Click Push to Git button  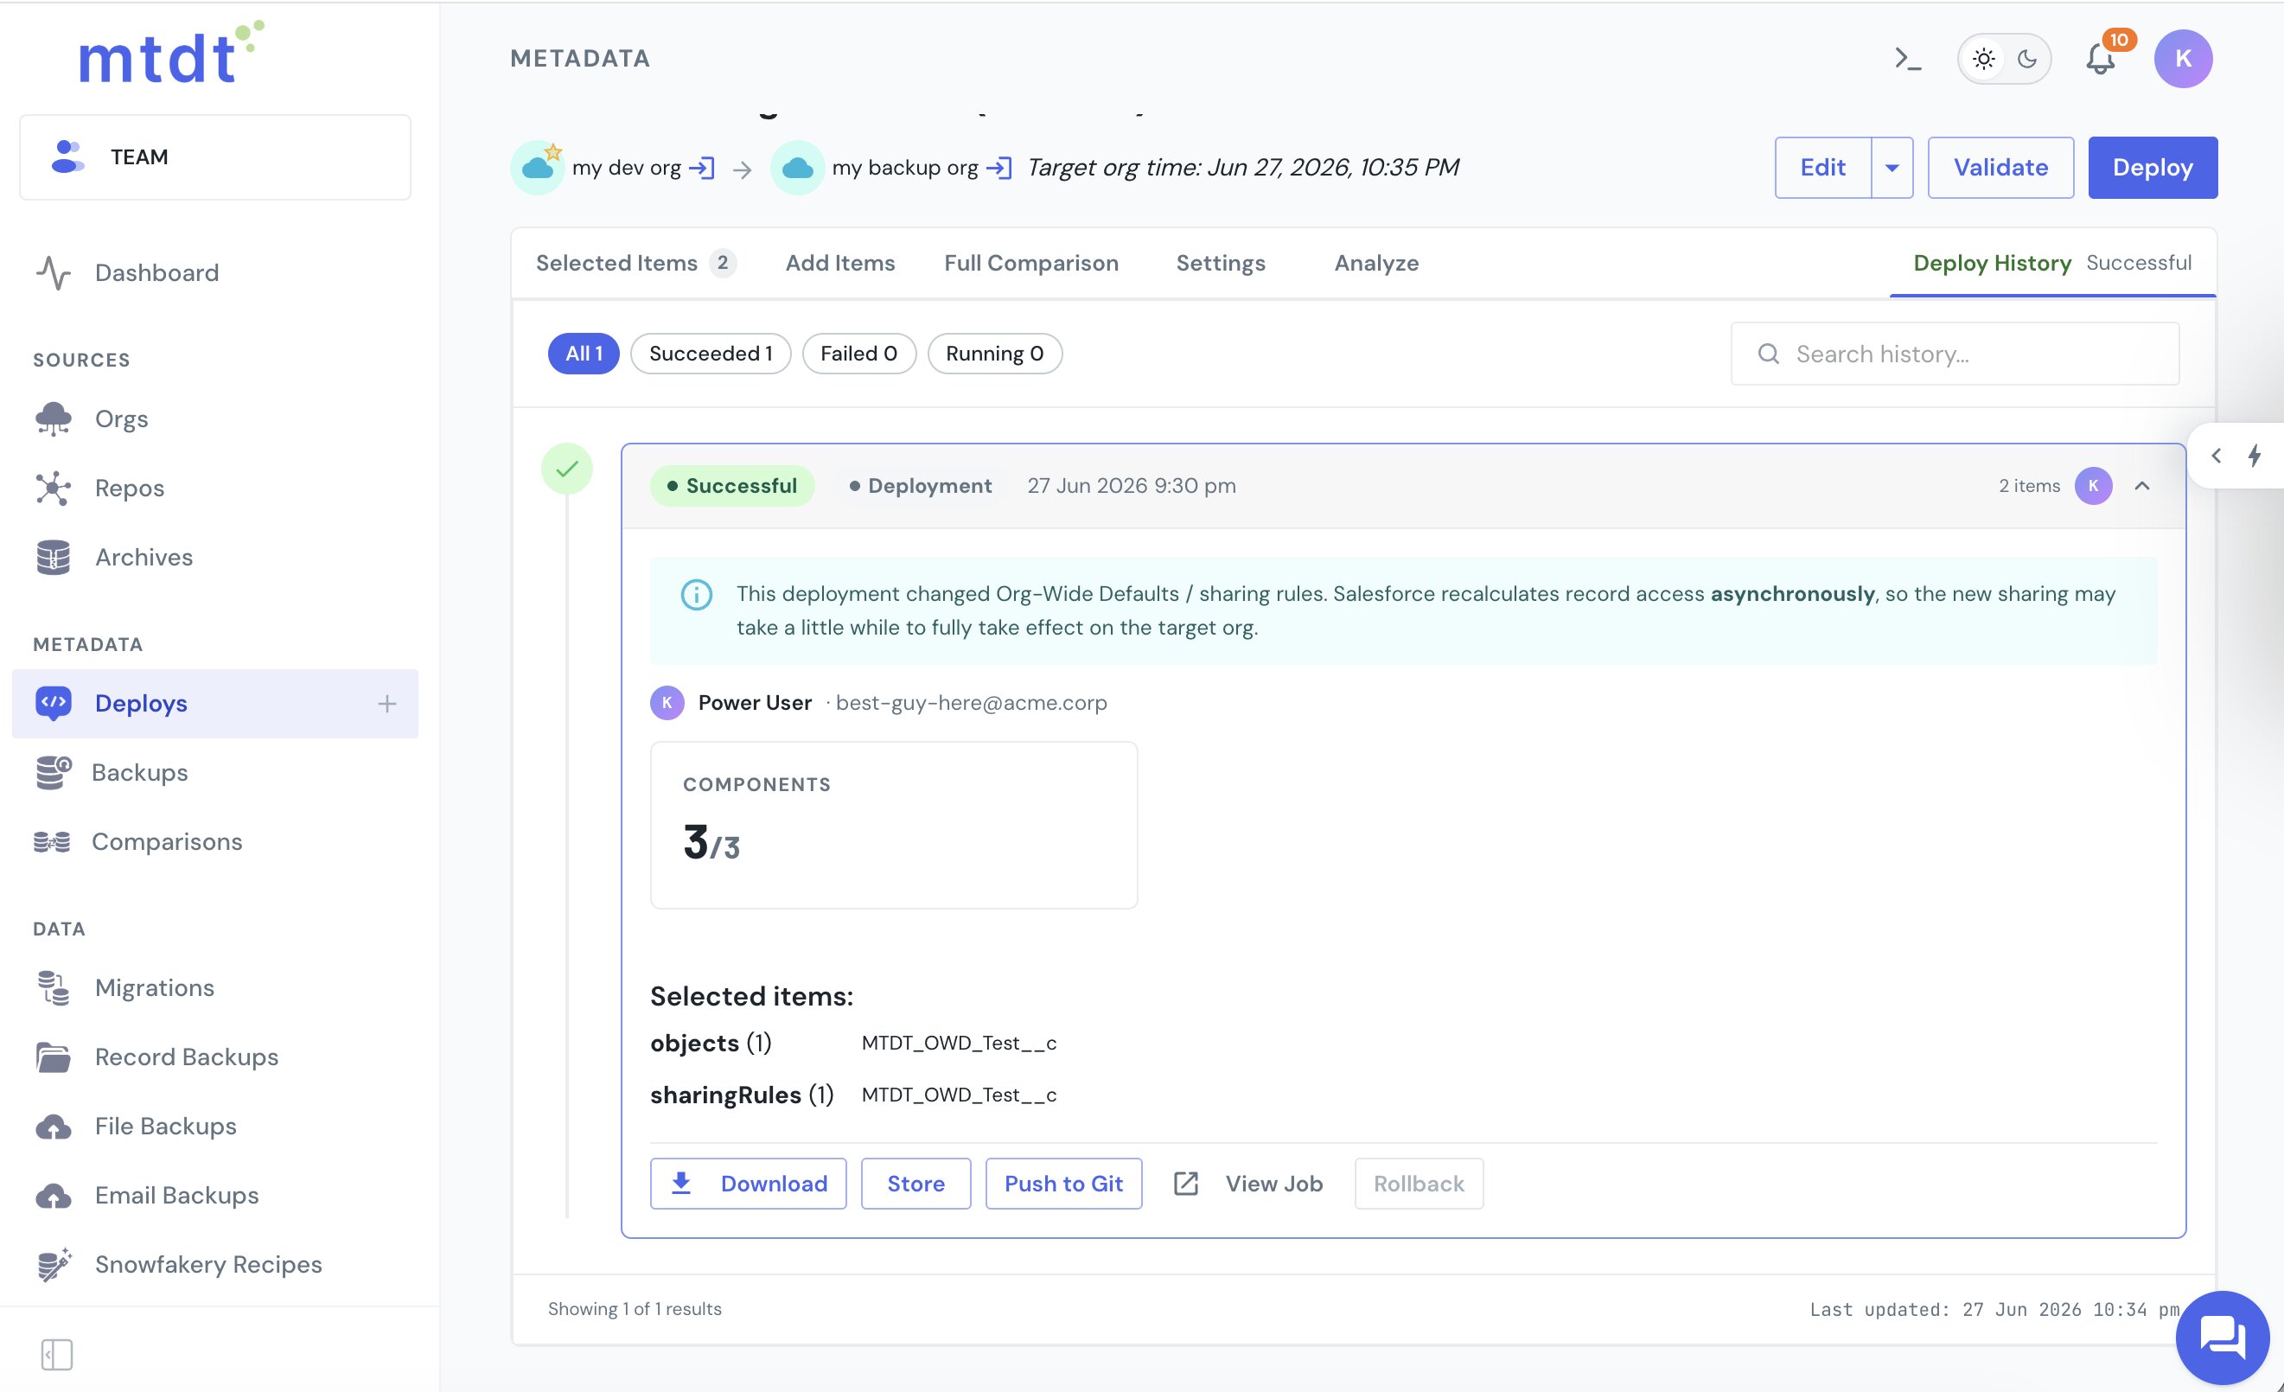(x=1063, y=1184)
